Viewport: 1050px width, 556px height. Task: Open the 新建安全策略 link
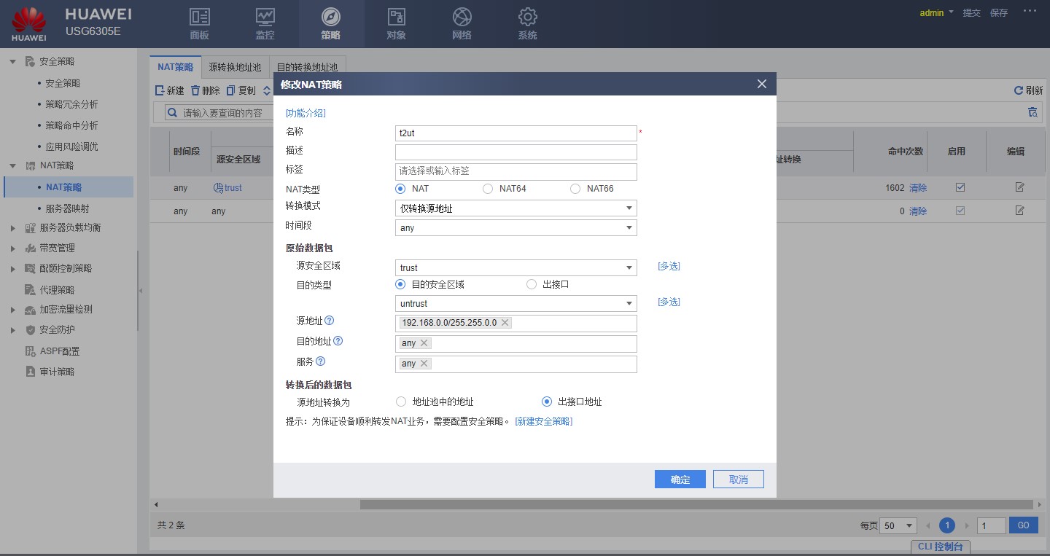[x=544, y=421]
